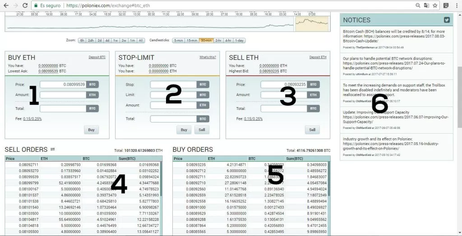The width and height of the screenshot is (462, 236).
Task: Focus the Amount field in Stop-Limit
Action: pyautogui.click(x=174, y=105)
